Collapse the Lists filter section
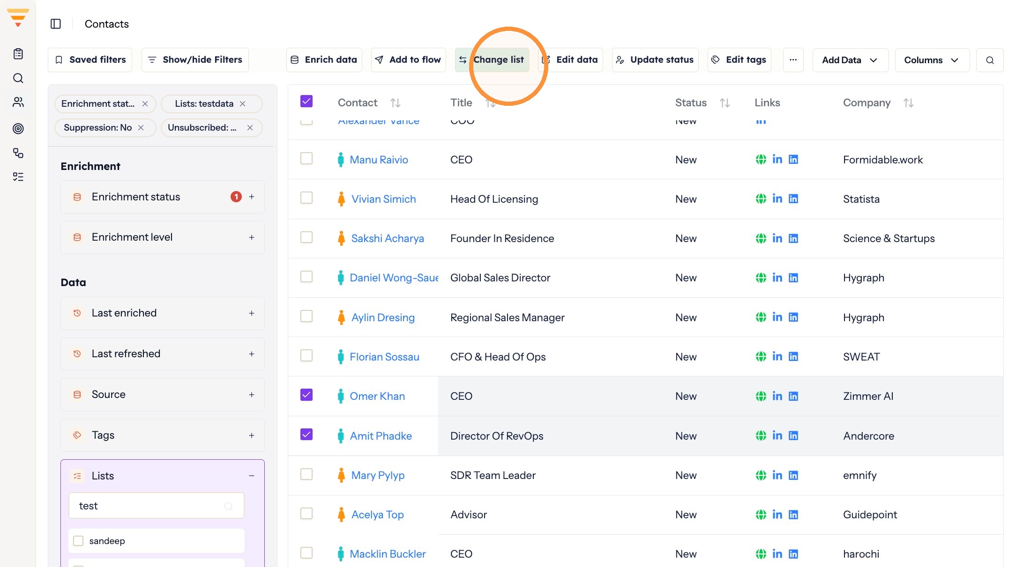The image size is (1016, 567). [252, 476]
